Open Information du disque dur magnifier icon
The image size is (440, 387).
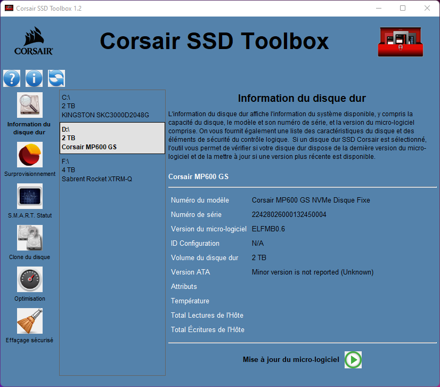pos(30,105)
